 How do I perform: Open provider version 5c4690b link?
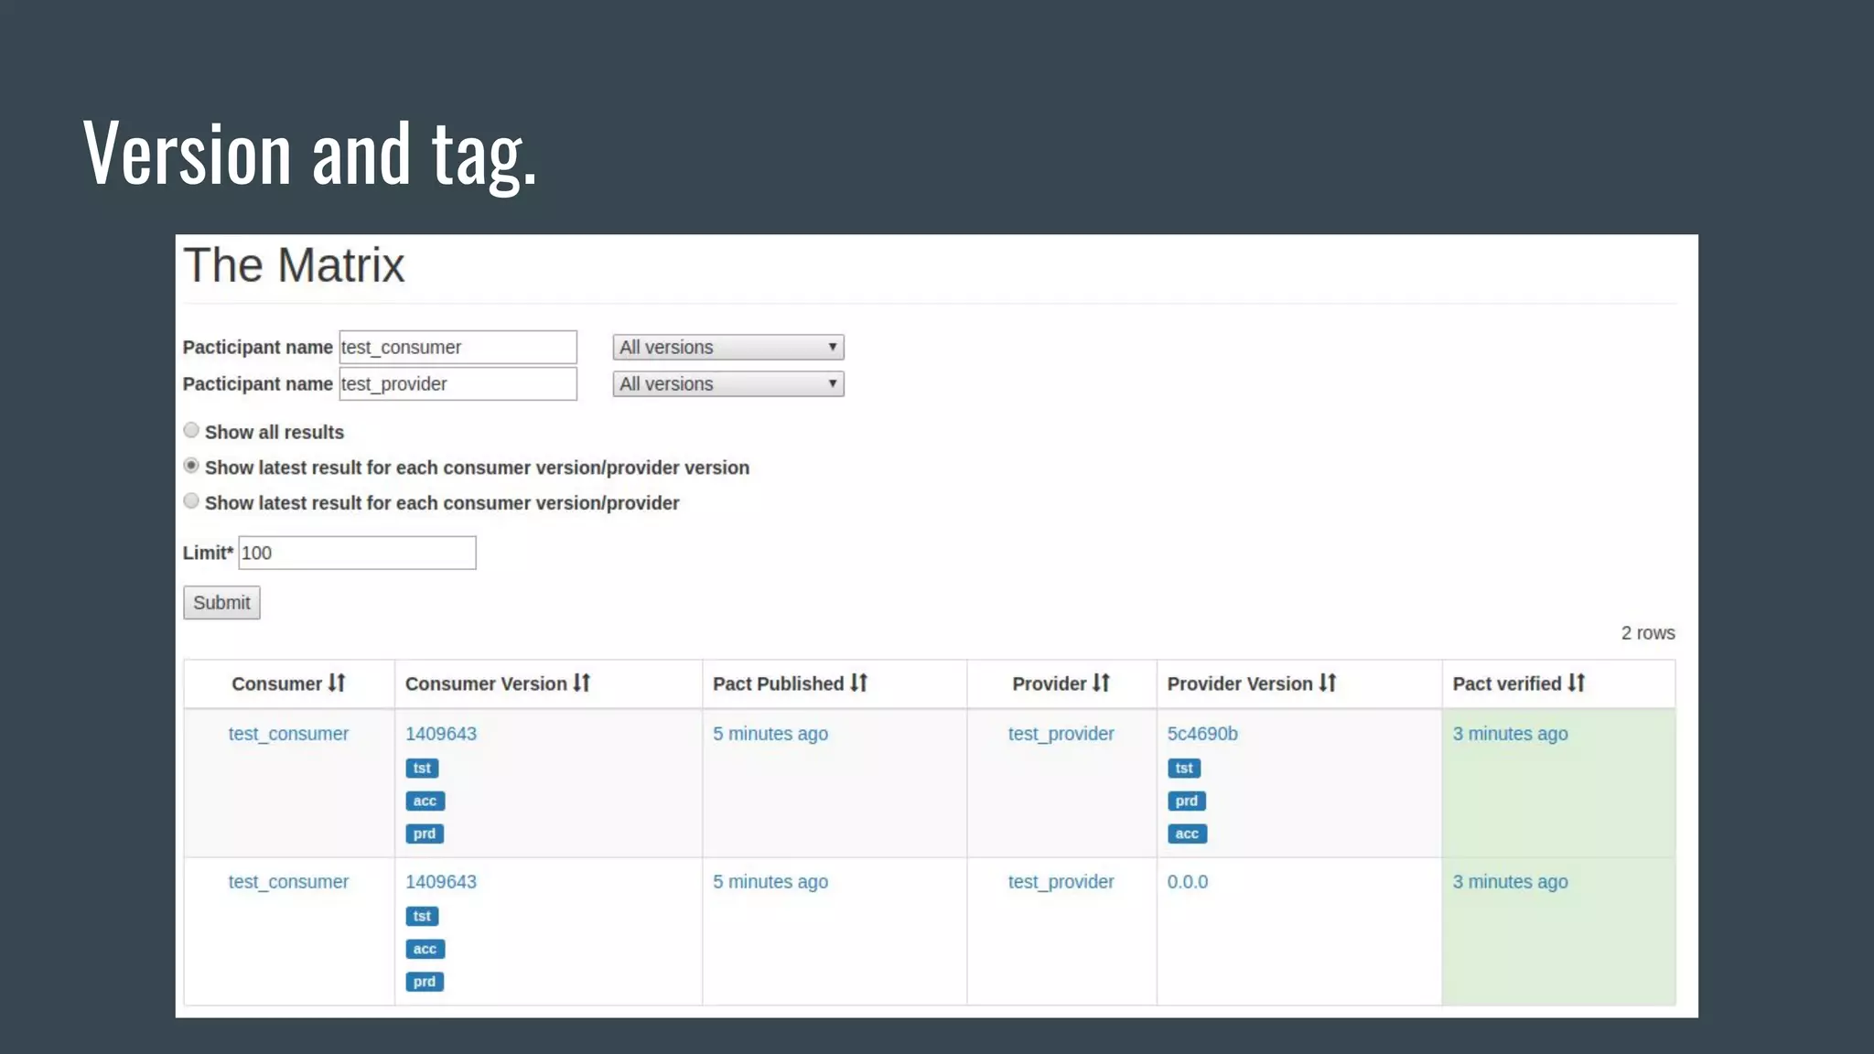(x=1201, y=734)
